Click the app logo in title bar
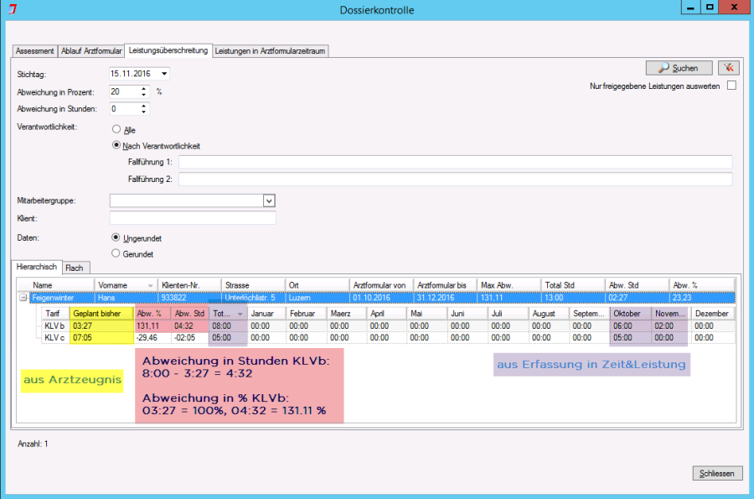Image resolution: width=754 pixels, height=499 pixels. click(x=9, y=10)
